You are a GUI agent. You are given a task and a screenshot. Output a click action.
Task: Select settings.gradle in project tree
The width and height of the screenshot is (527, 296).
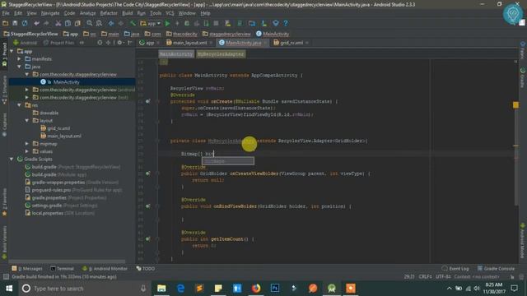pos(47,206)
